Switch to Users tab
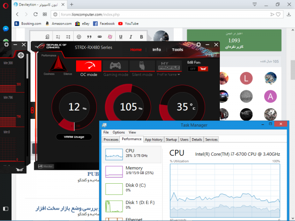The height and width of the screenshot is (221, 295). [x=184, y=140]
